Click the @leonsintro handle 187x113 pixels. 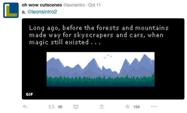pos(74,5)
